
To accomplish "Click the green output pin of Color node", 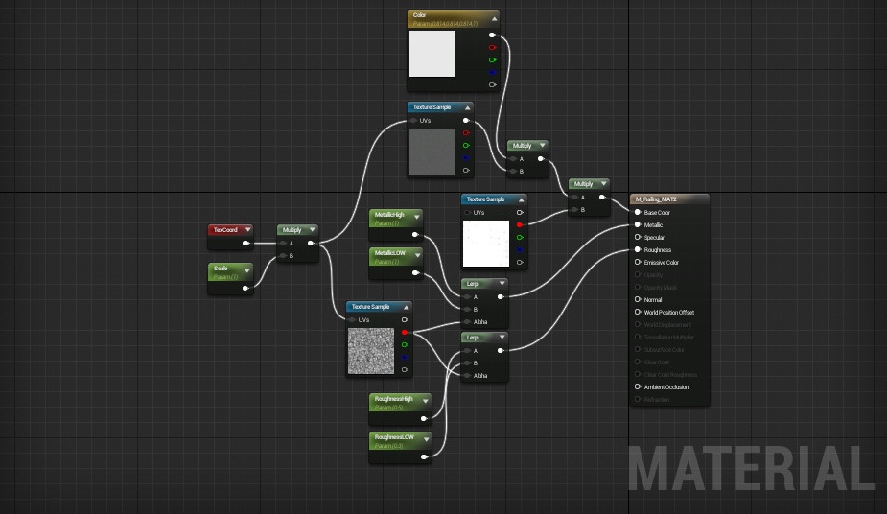I will (x=492, y=60).
